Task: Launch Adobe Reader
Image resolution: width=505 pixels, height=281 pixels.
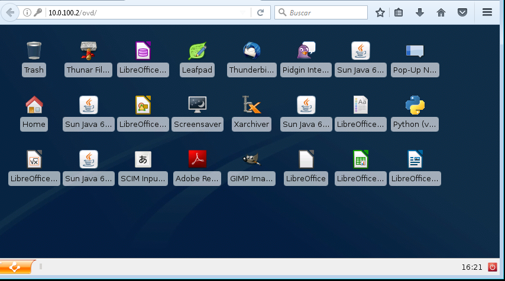Action: click(x=197, y=159)
